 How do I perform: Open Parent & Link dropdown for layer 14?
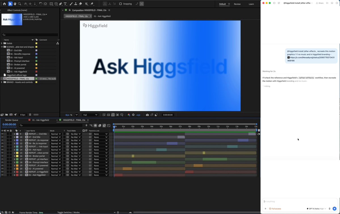pyautogui.click(x=100, y=150)
